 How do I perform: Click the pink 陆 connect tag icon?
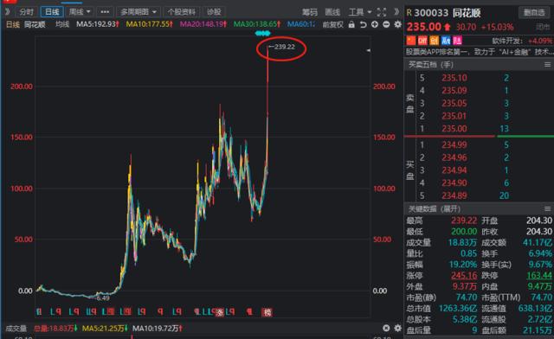pyautogui.click(x=457, y=41)
